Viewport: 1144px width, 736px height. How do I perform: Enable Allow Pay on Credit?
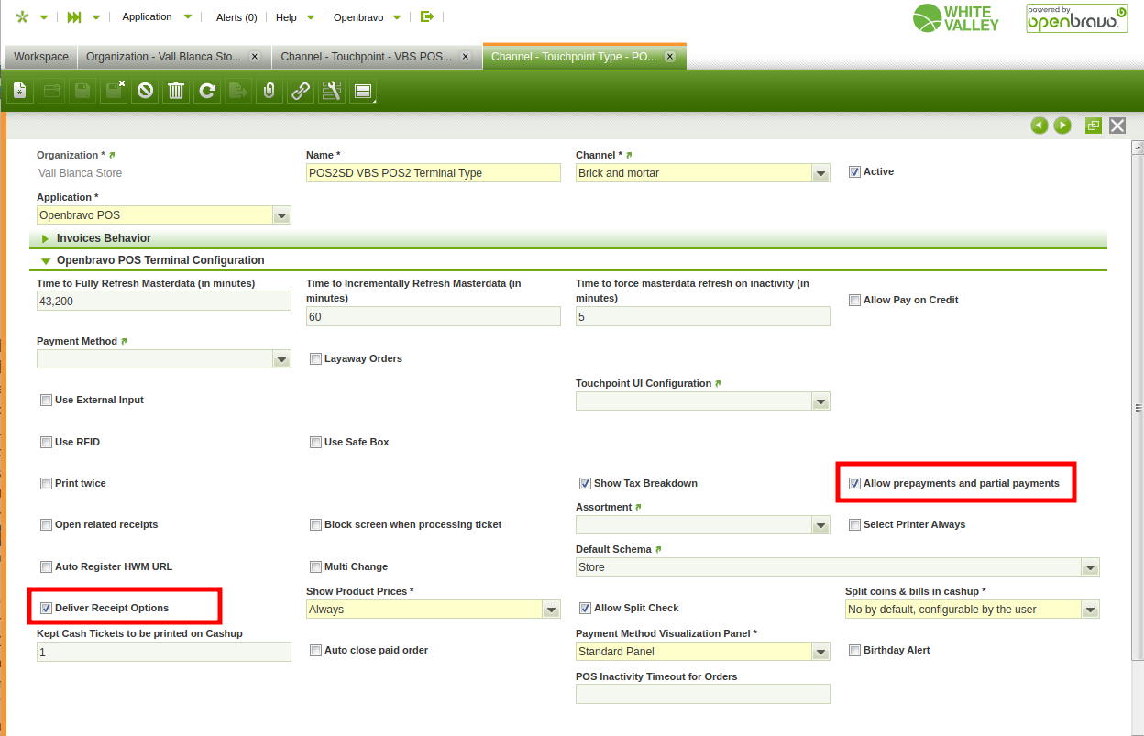854,300
